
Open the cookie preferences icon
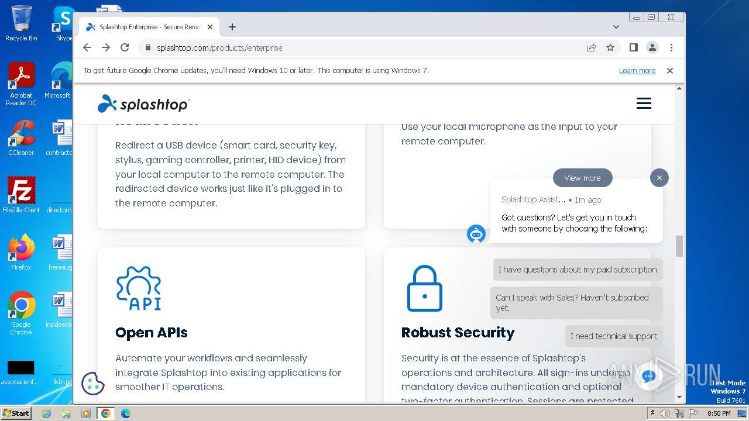pos(92,384)
